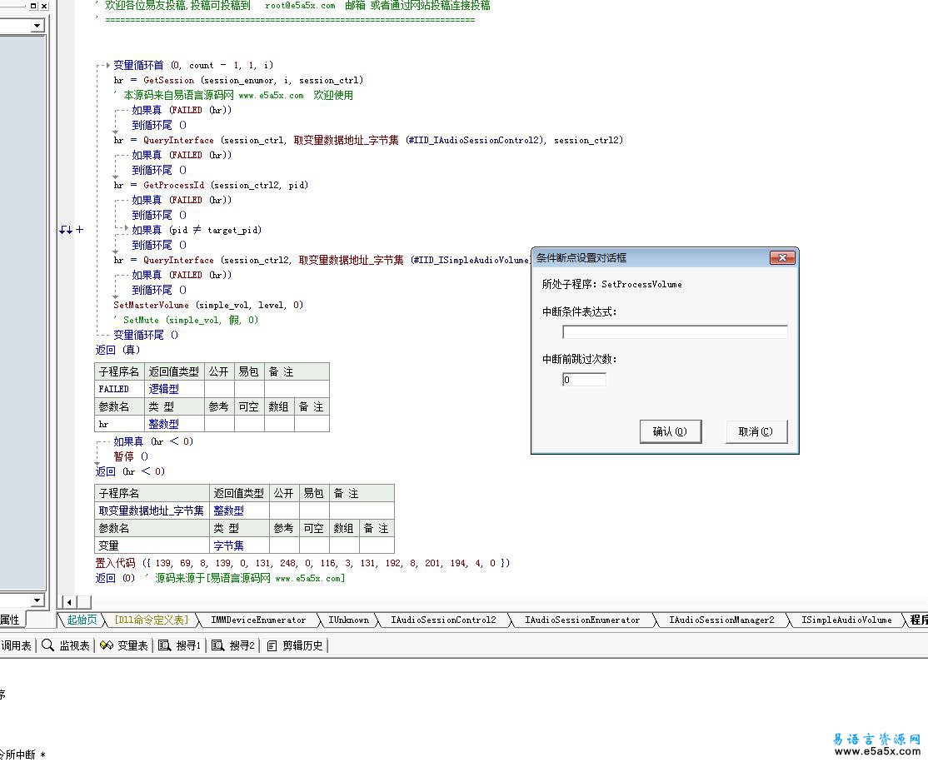Open the left panel bottom dropdown arrow
The width and height of the screenshot is (928, 762).
[x=37, y=600]
